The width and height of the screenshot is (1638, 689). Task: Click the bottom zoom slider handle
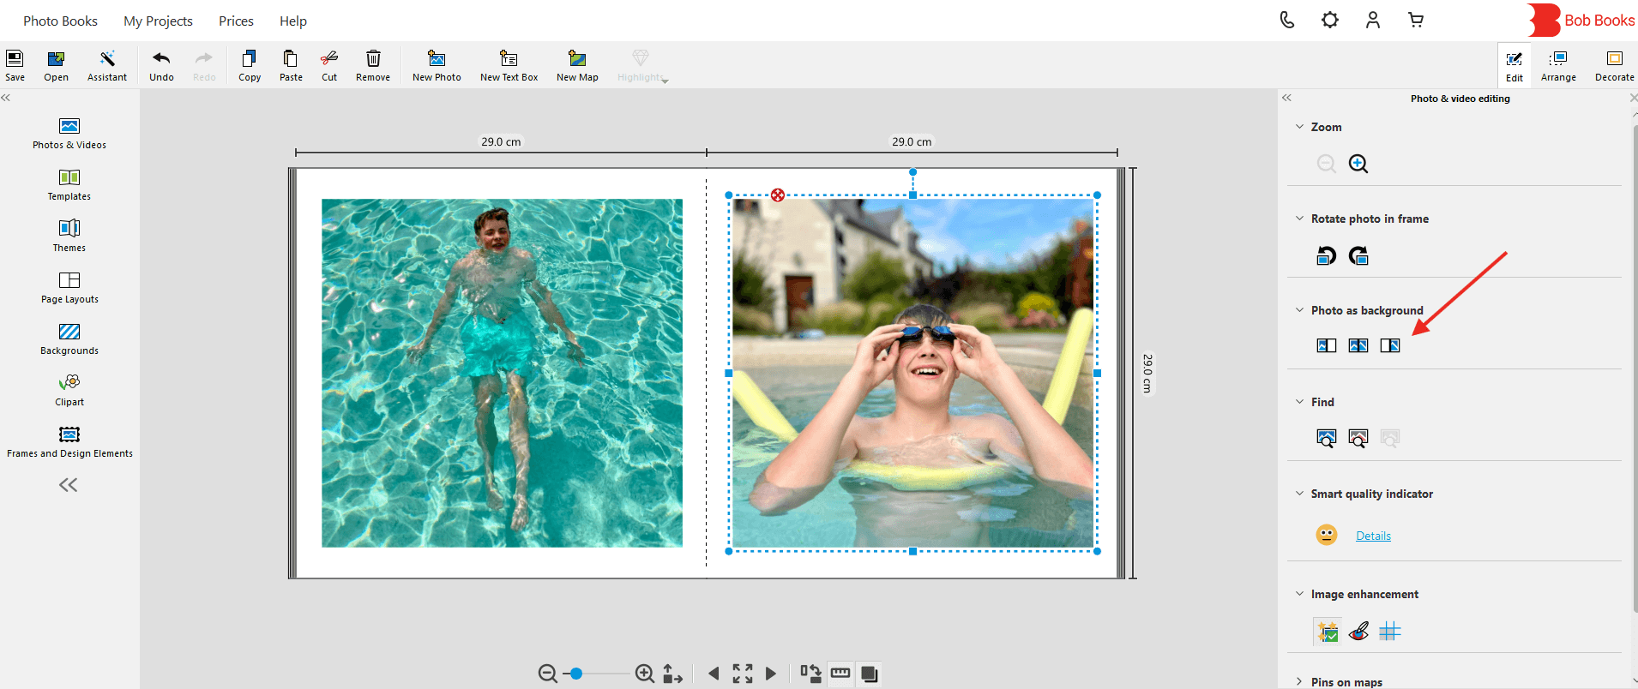coord(576,674)
